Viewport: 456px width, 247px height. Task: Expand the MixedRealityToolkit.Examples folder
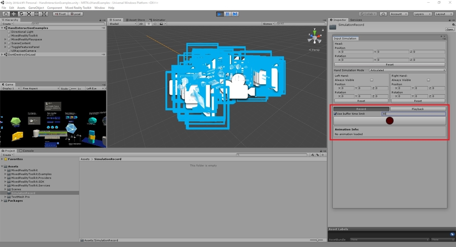tap(6, 174)
